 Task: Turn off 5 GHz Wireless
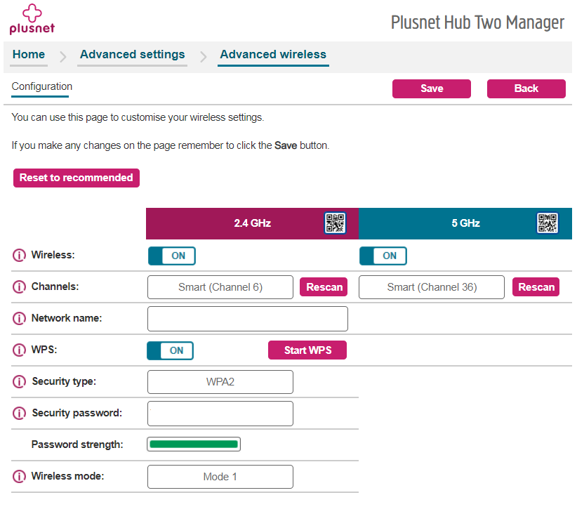(x=383, y=256)
